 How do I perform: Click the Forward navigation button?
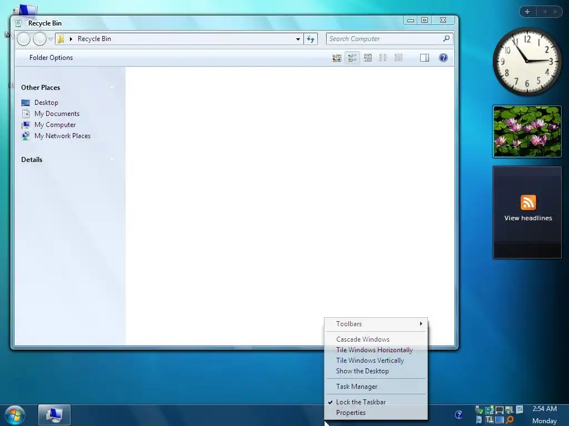(39, 39)
